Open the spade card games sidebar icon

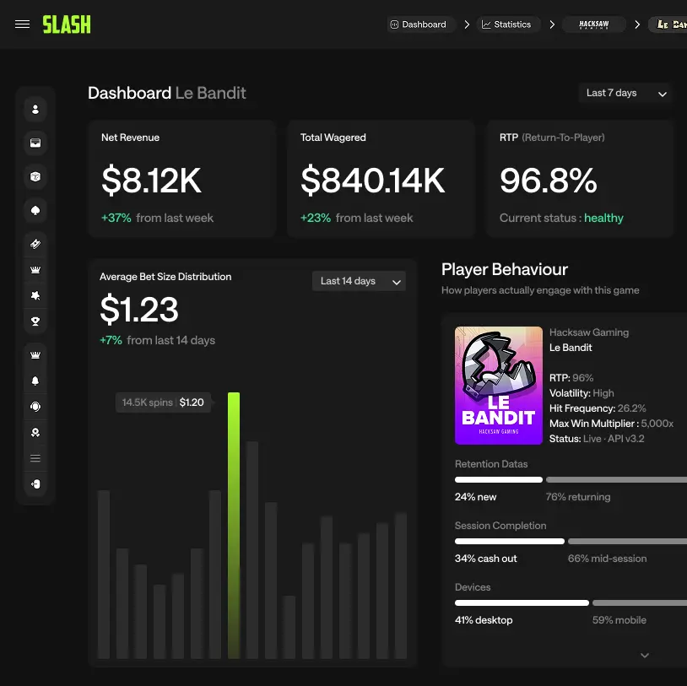pos(35,210)
